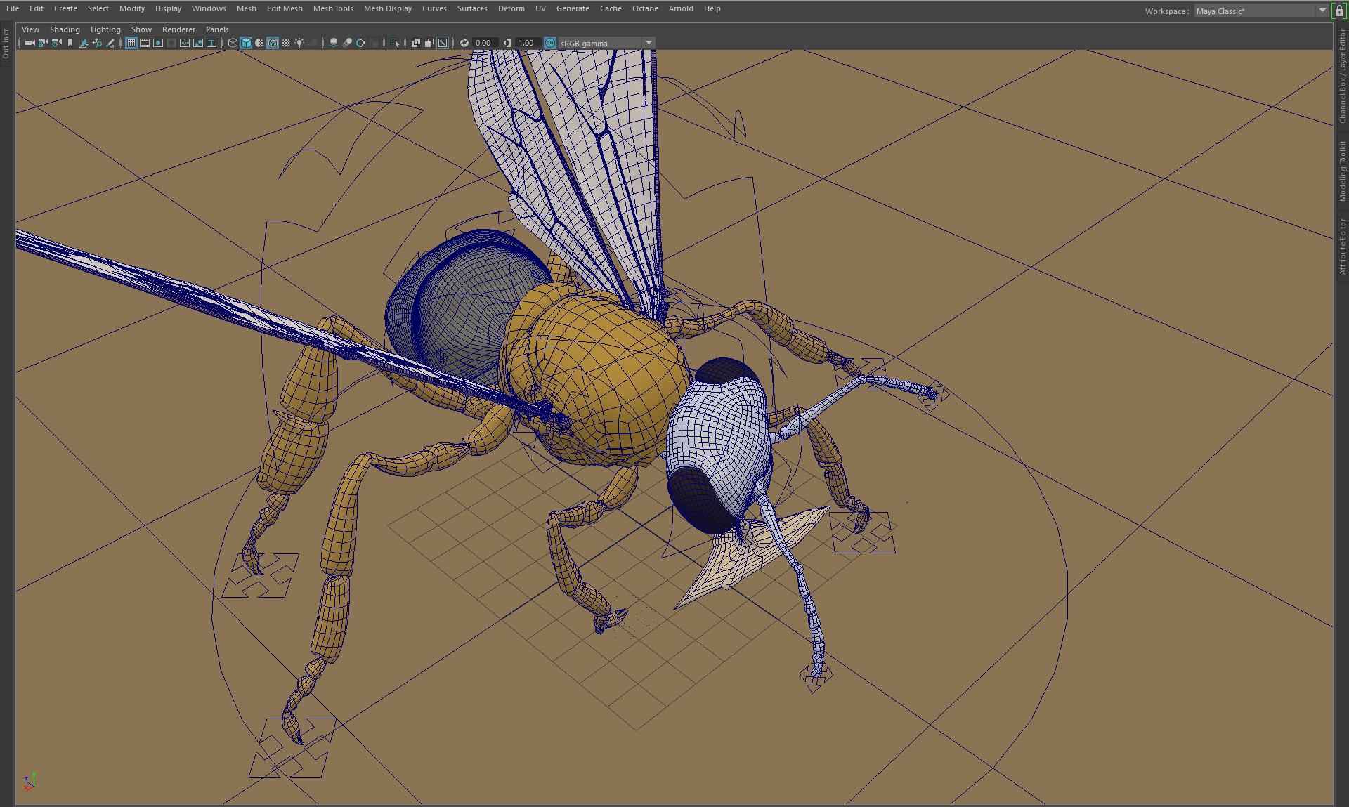Expand the Channel Box / Layer Editor tab
The width and height of the screenshot is (1349, 807).
[x=1343, y=76]
